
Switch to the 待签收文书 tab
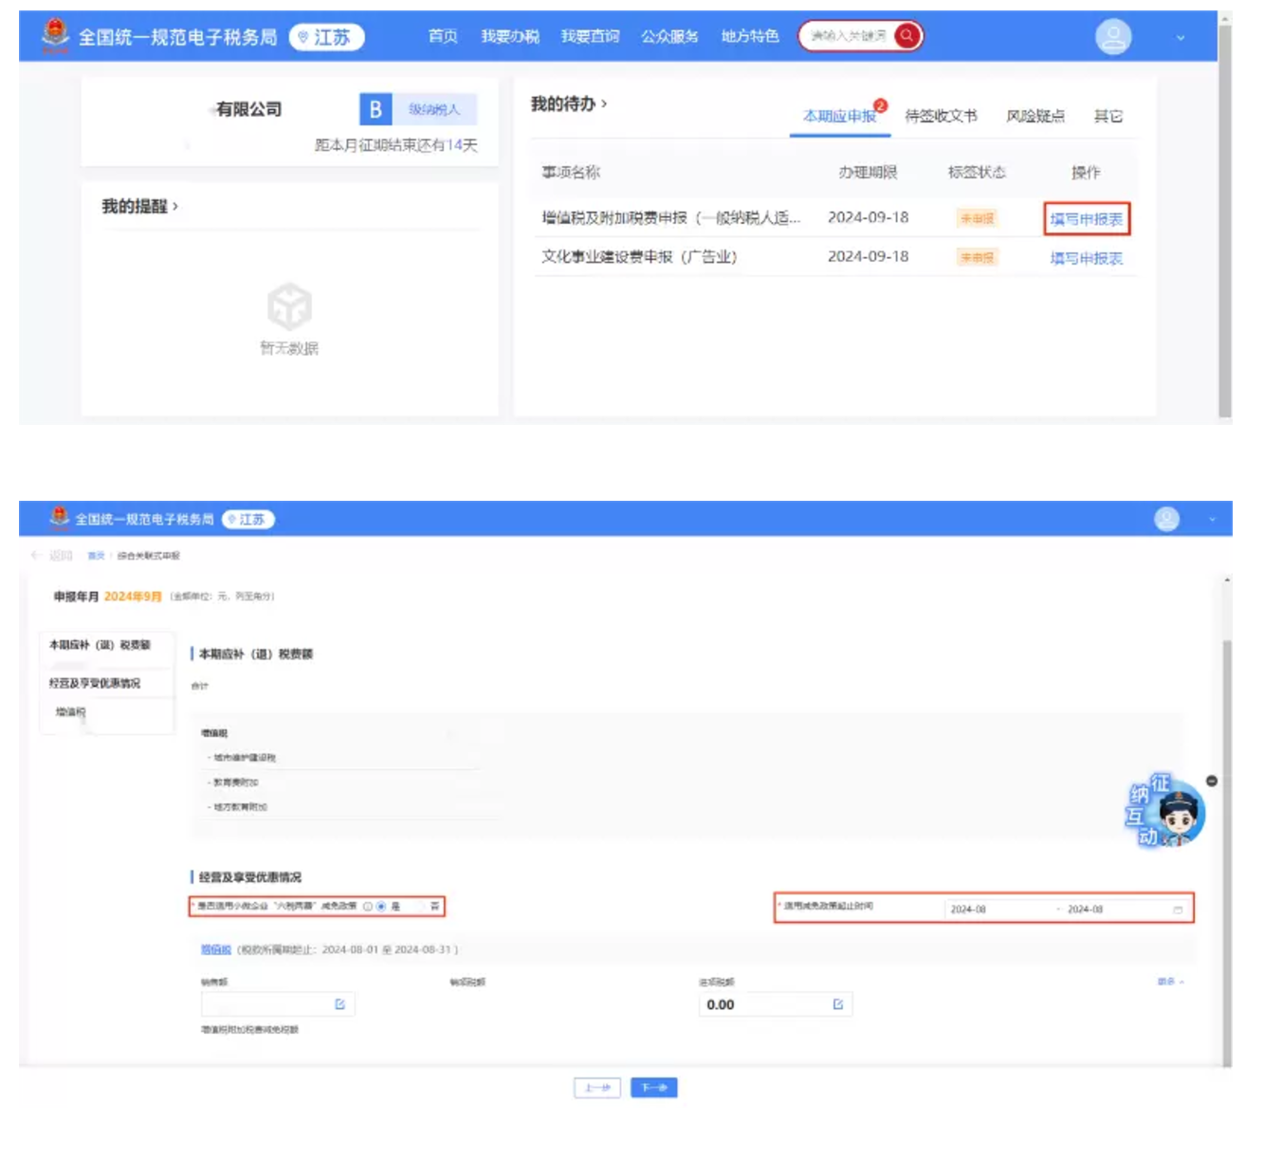coord(940,116)
